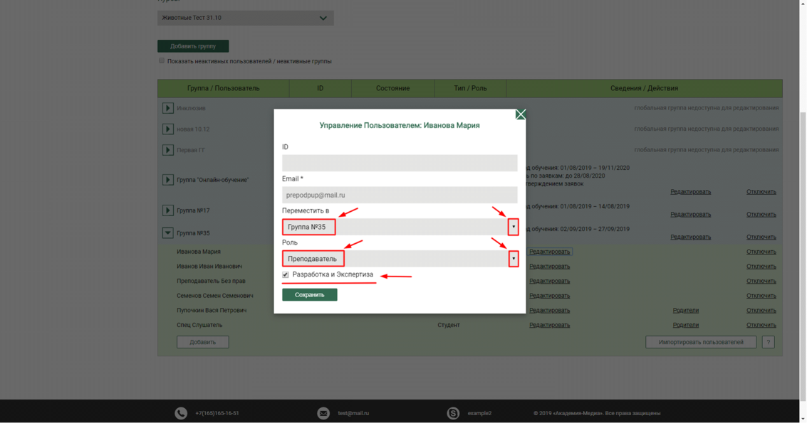
Task: Expand the Группа №17 row
Action: [168, 210]
